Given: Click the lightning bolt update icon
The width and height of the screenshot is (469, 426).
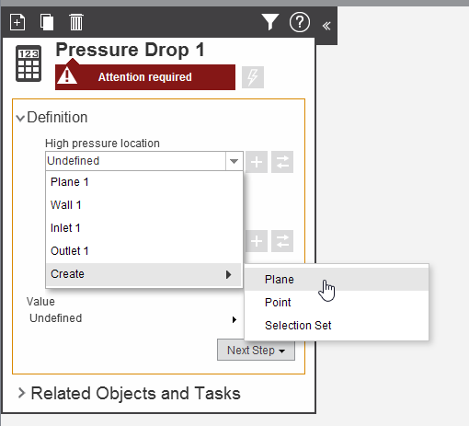Looking at the screenshot, I should [x=253, y=77].
